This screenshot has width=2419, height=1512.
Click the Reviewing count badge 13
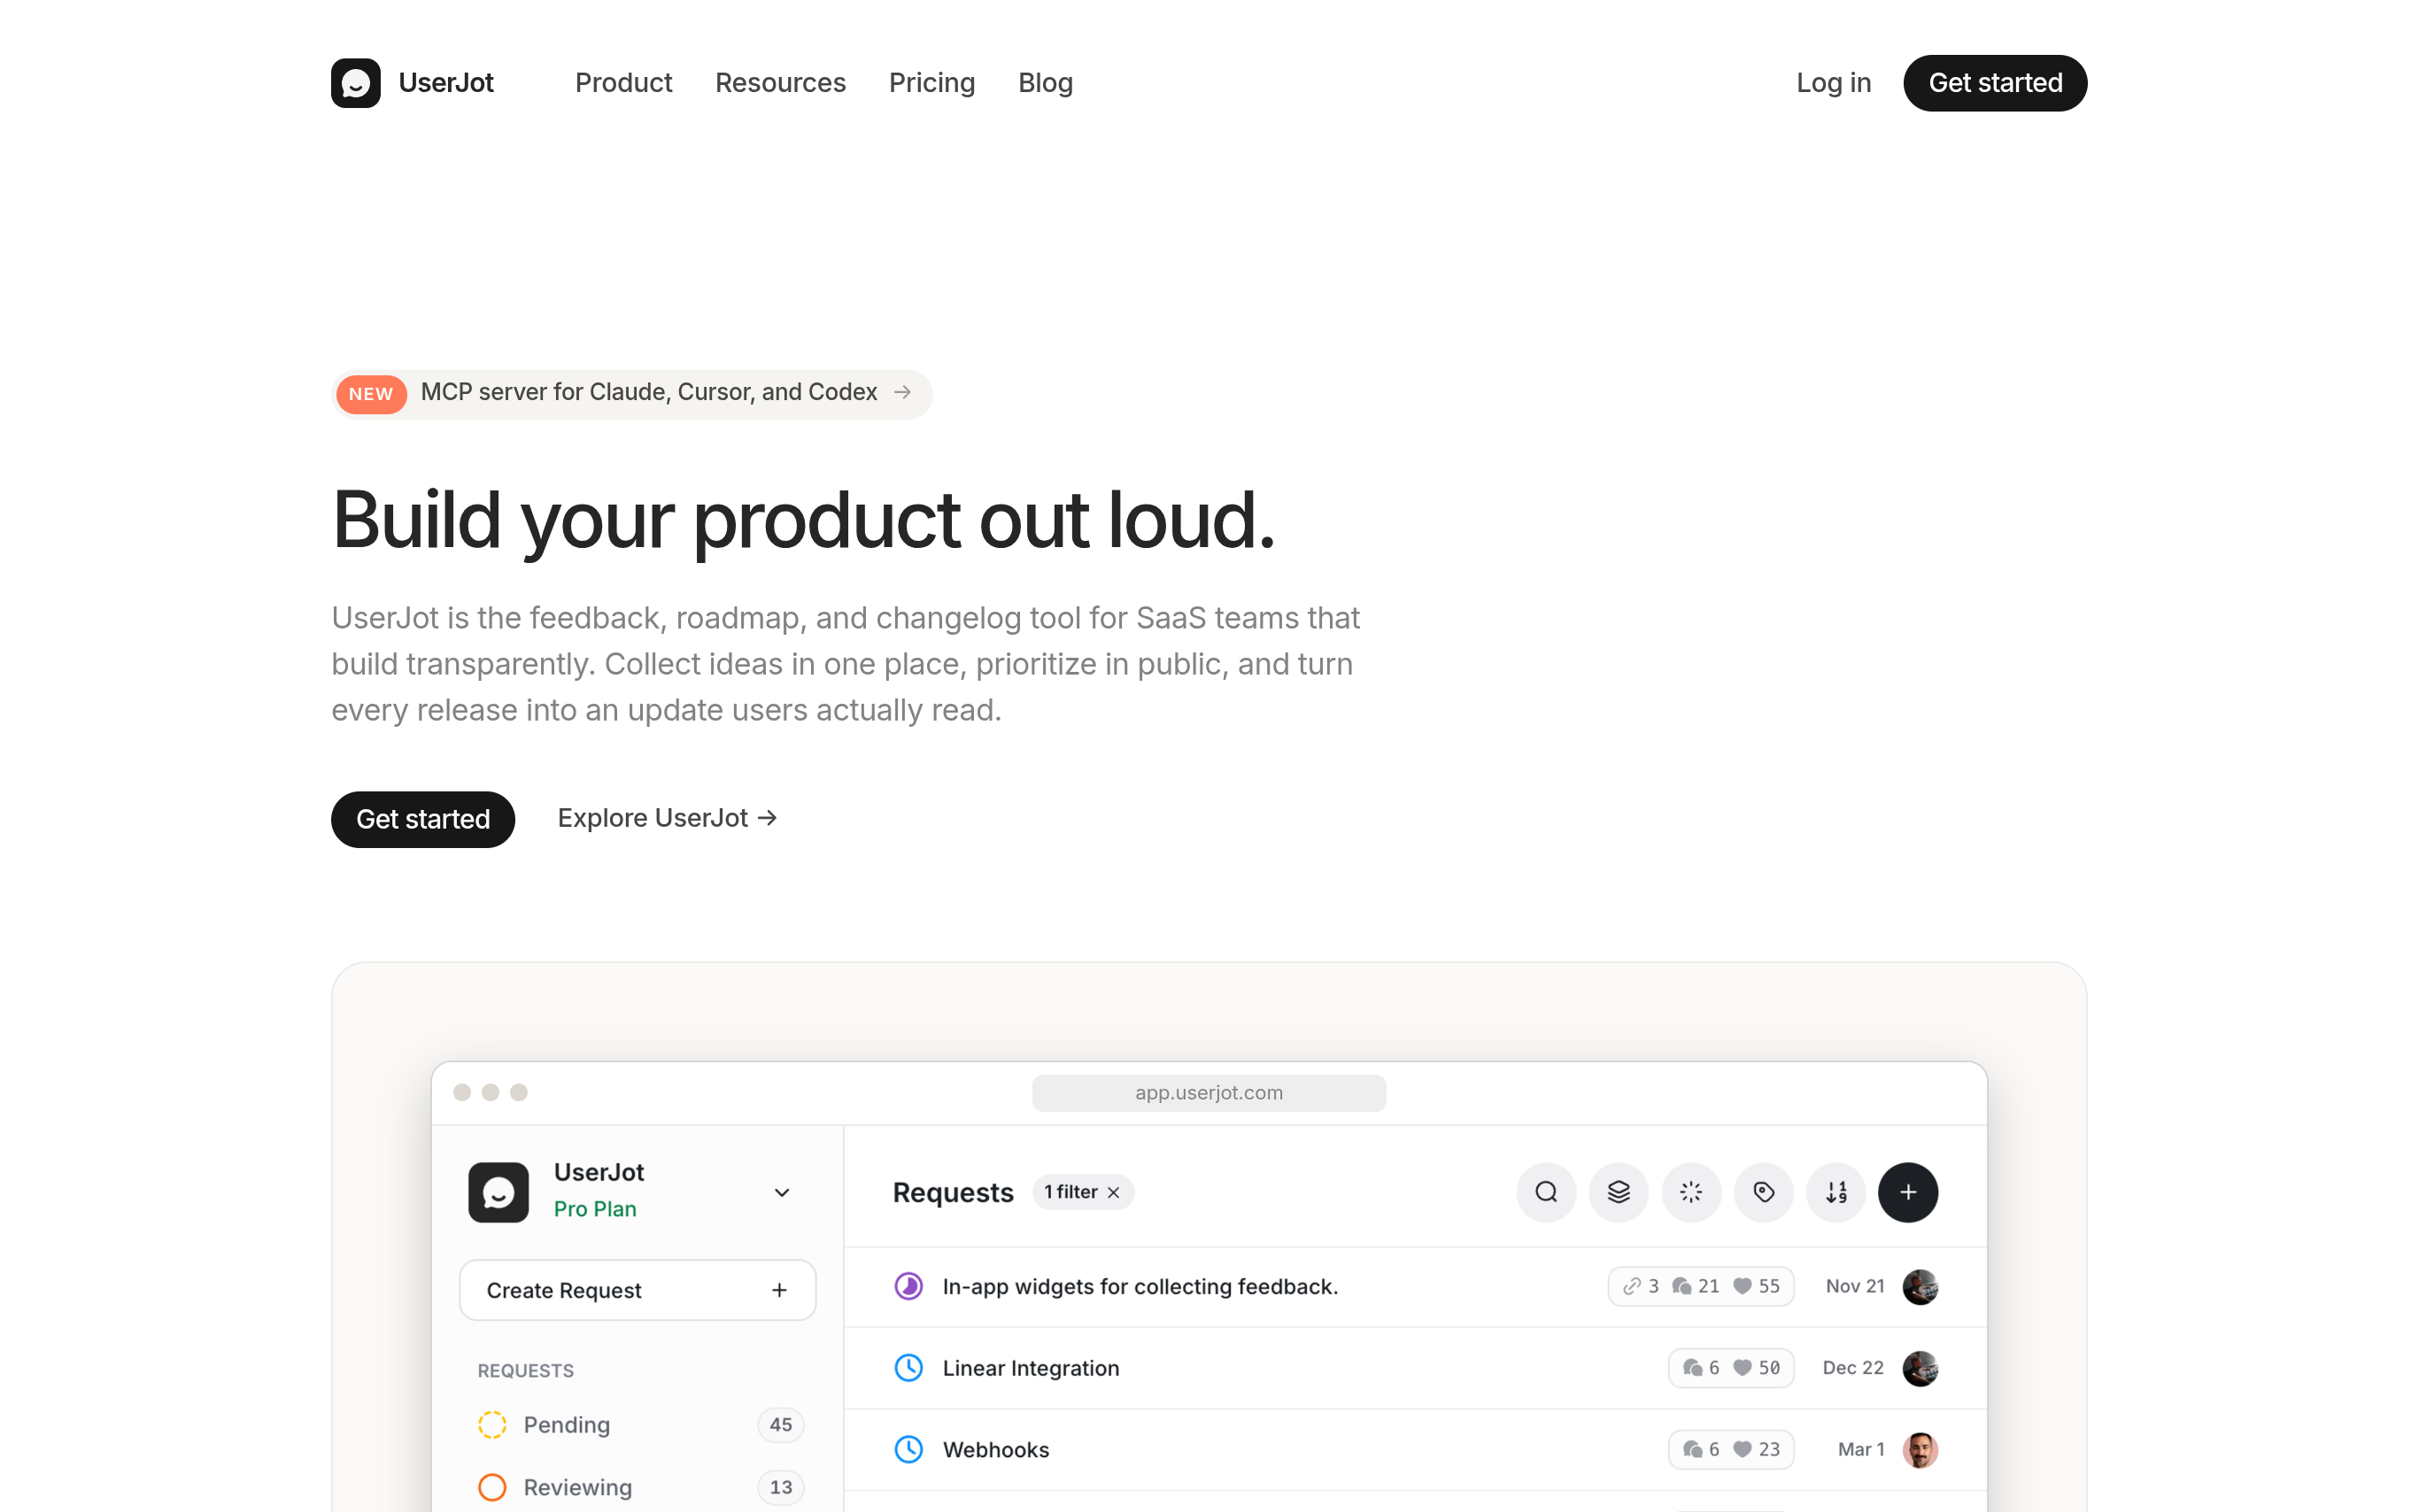780,1486
